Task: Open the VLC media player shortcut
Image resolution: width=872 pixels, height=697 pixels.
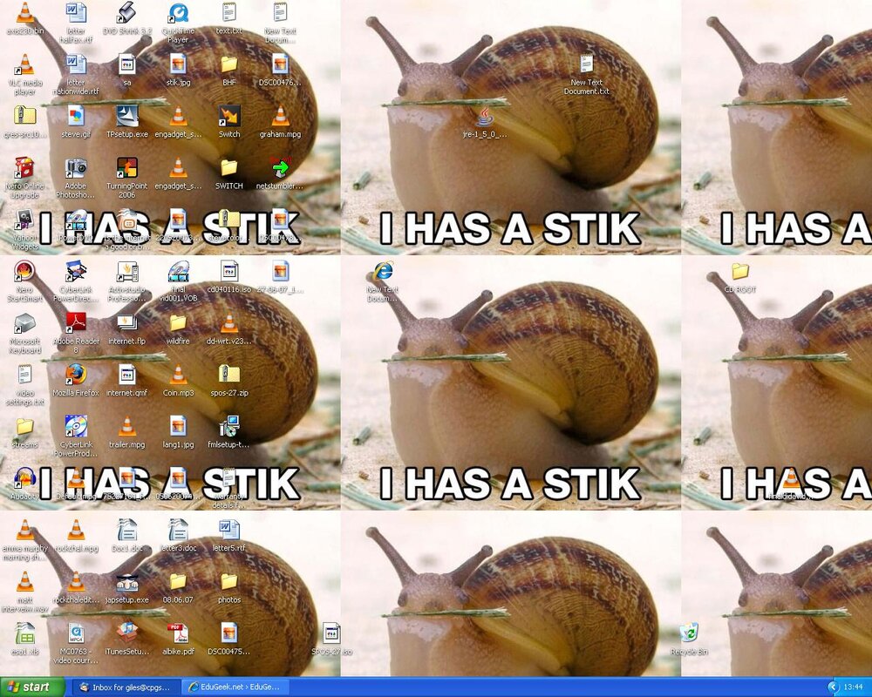Action: pos(25,64)
